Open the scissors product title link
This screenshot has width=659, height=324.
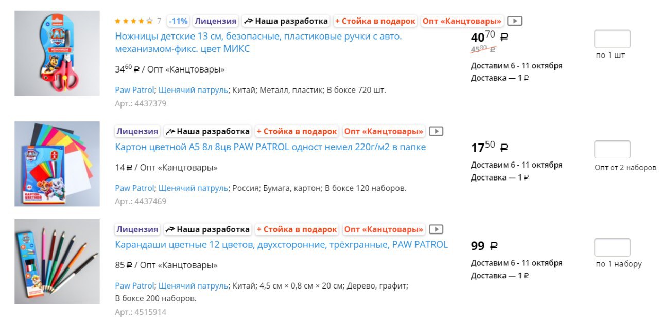[x=258, y=43]
